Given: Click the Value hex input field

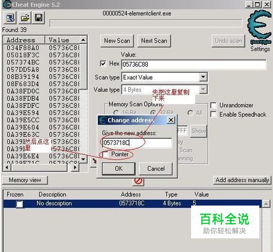Looking at the screenshot, I should coord(194,65).
